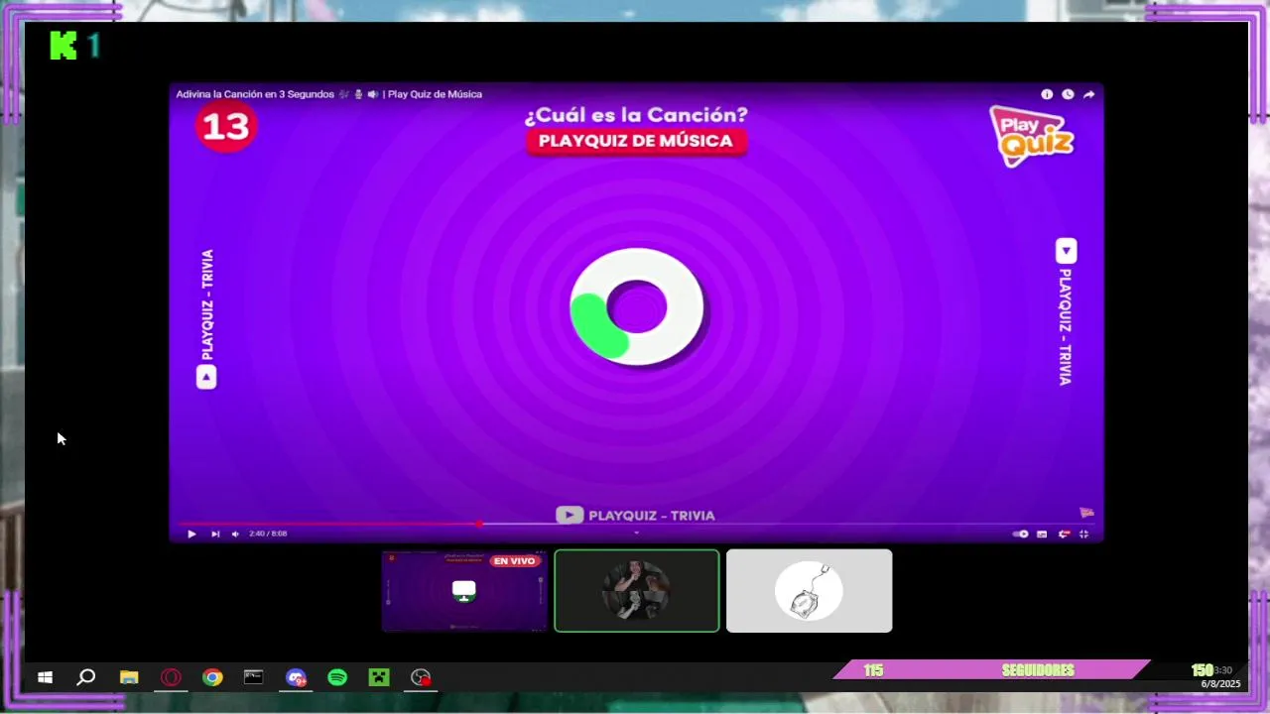Click the date 6/8/2025 in system tray
The image size is (1270, 714).
pos(1220,684)
